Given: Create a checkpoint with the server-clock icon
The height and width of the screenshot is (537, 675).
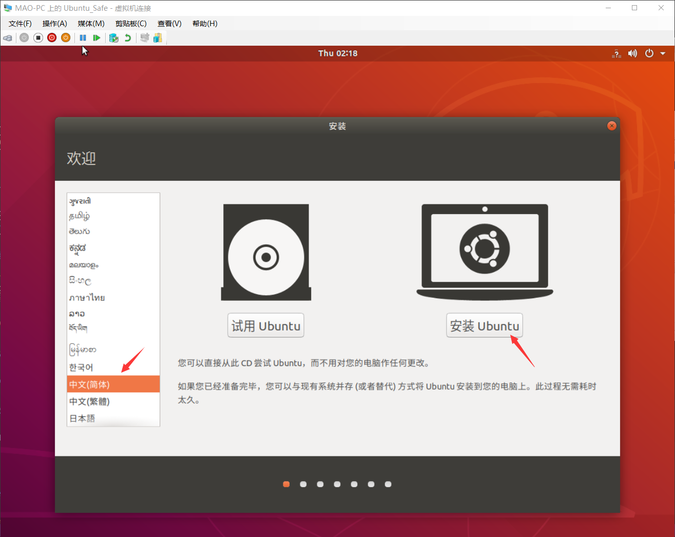Looking at the screenshot, I should pyautogui.click(x=114, y=37).
